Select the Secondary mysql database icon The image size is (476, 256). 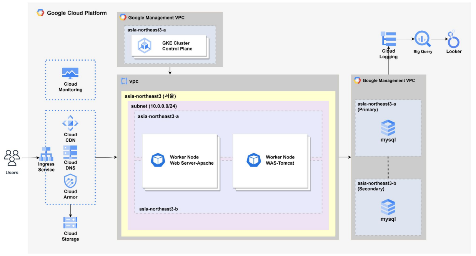pos(388,207)
